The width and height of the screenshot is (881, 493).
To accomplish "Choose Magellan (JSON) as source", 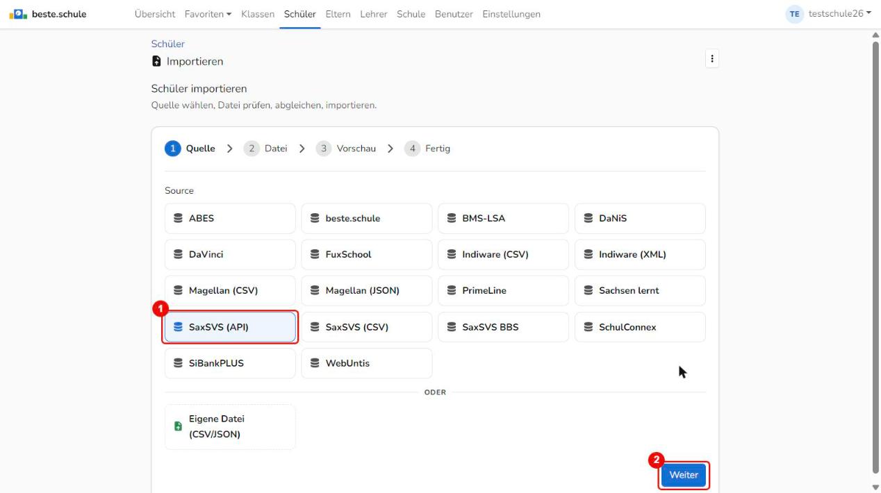I will pyautogui.click(x=366, y=291).
